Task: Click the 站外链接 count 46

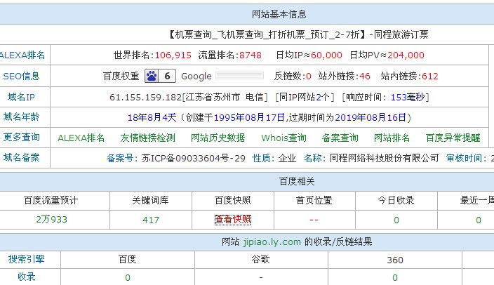Action: 364,76
